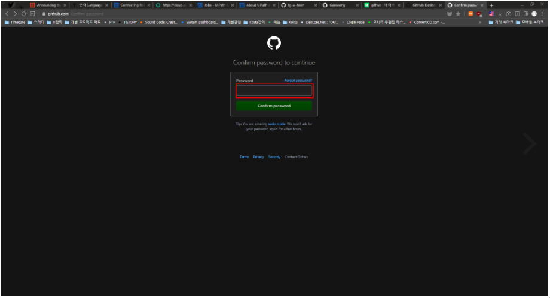Click the flag translate extension icon

493,14
